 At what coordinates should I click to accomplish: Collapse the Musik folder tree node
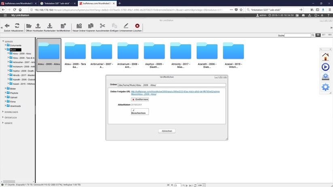pyautogui.click(x=6, y=49)
